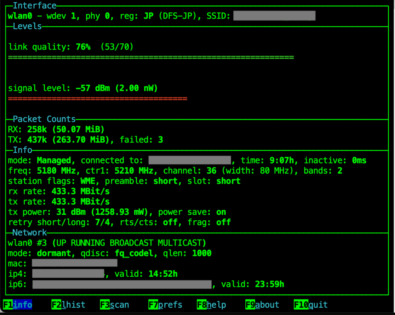Click the frag "off" value
395x315 pixels.
point(223,222)
